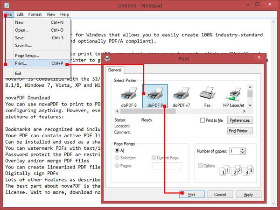The height and width of the screenshot is (210, 280).
Task: Click printer list vertical down arrow
Action: coord(250,105)
